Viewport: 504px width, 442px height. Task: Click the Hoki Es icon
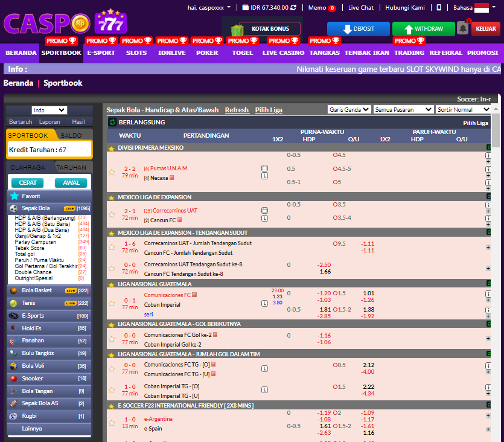click(13, 328)
